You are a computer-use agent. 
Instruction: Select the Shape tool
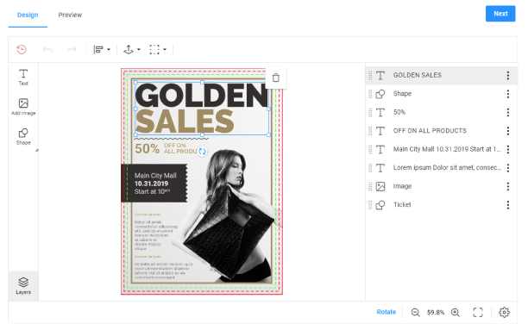pyautogui.click(x=23, y=136)
